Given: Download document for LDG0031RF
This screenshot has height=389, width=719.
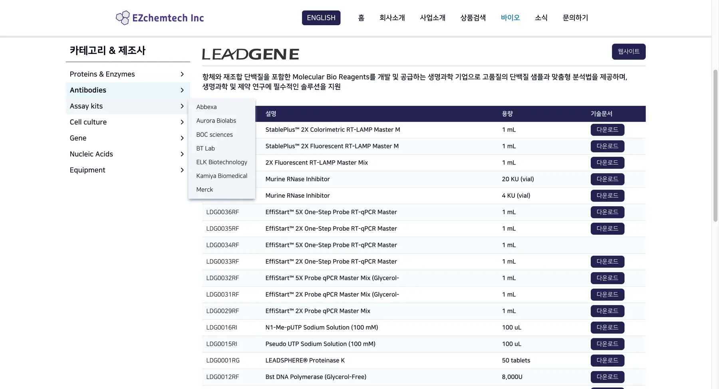Looking at the screenshot, I should 607,294.
